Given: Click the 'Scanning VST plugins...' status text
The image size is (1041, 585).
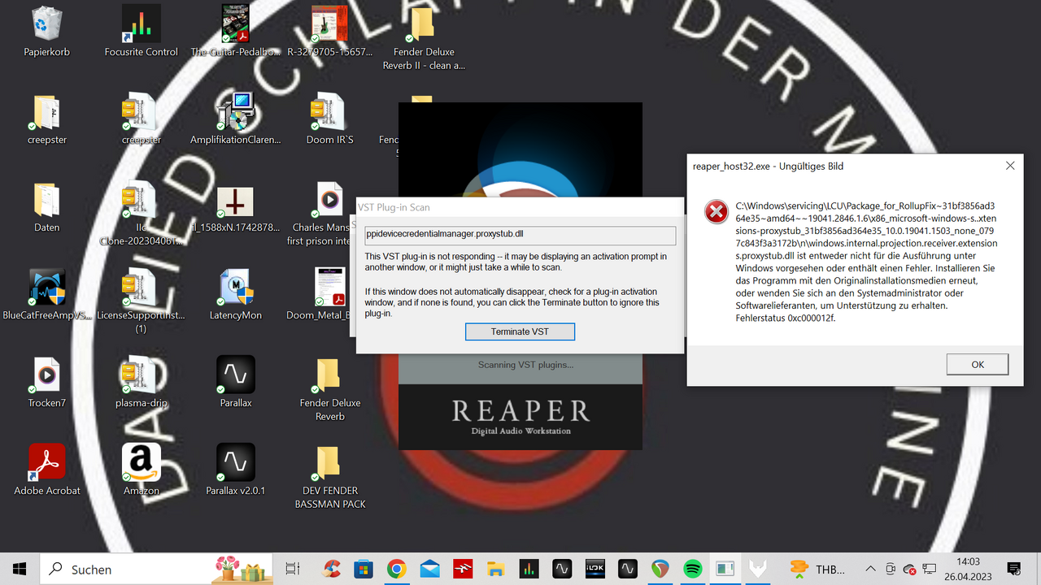Looking at the screenshot, I should click(x=525, y=365).
